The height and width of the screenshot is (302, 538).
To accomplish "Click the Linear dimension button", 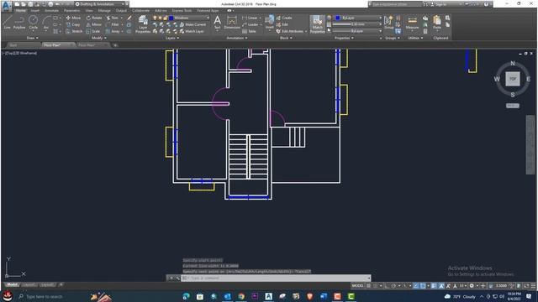I will click(251, 18).
